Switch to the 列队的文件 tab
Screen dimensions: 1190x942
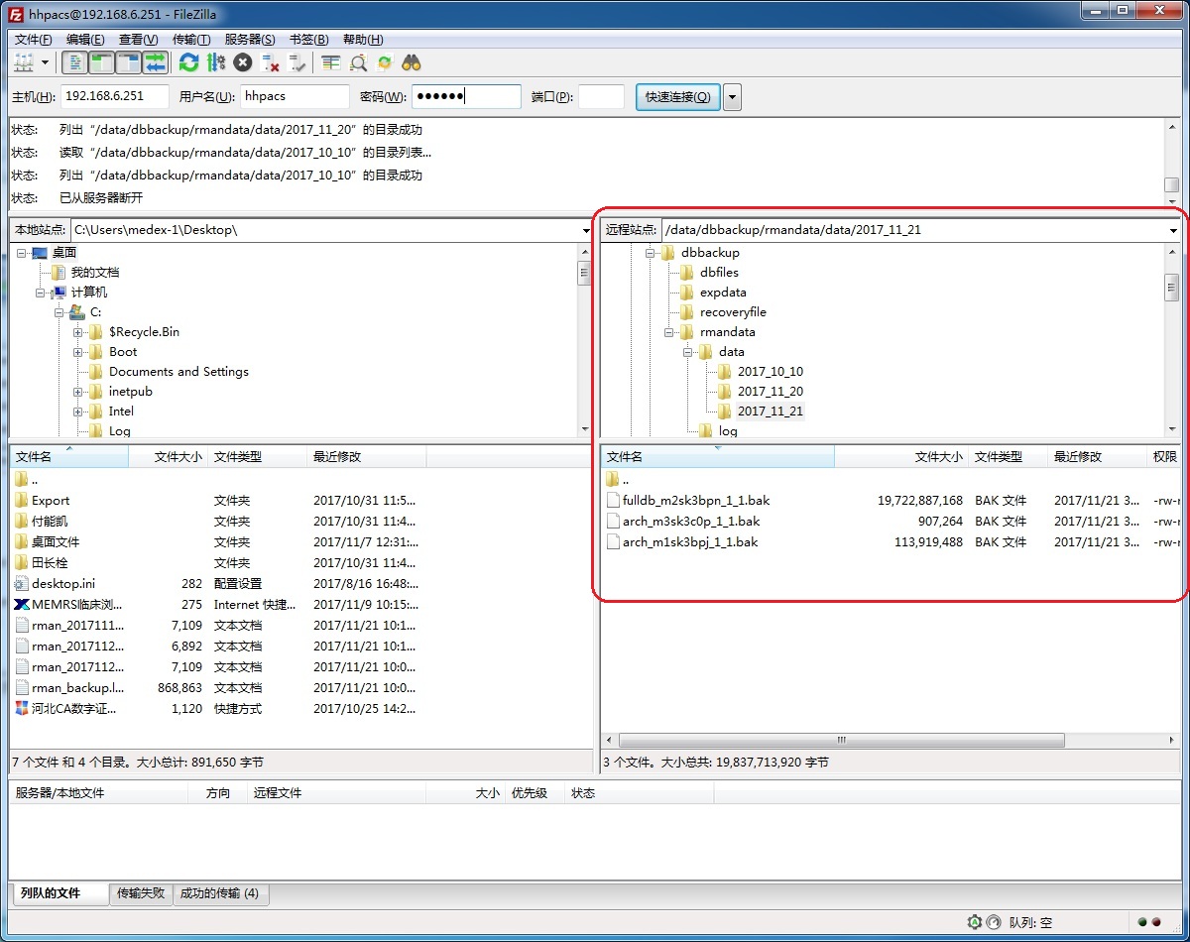[59, 893]
